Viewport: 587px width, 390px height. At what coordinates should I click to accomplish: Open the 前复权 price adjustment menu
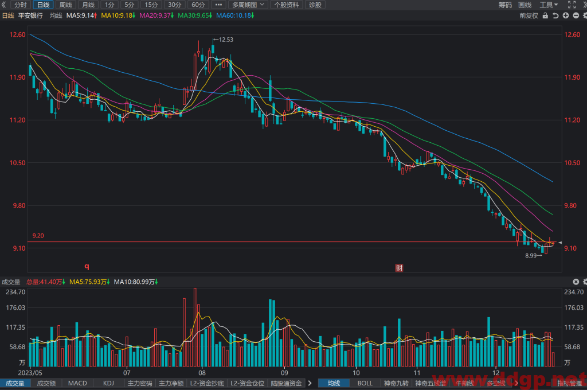[x=529, y=15]
